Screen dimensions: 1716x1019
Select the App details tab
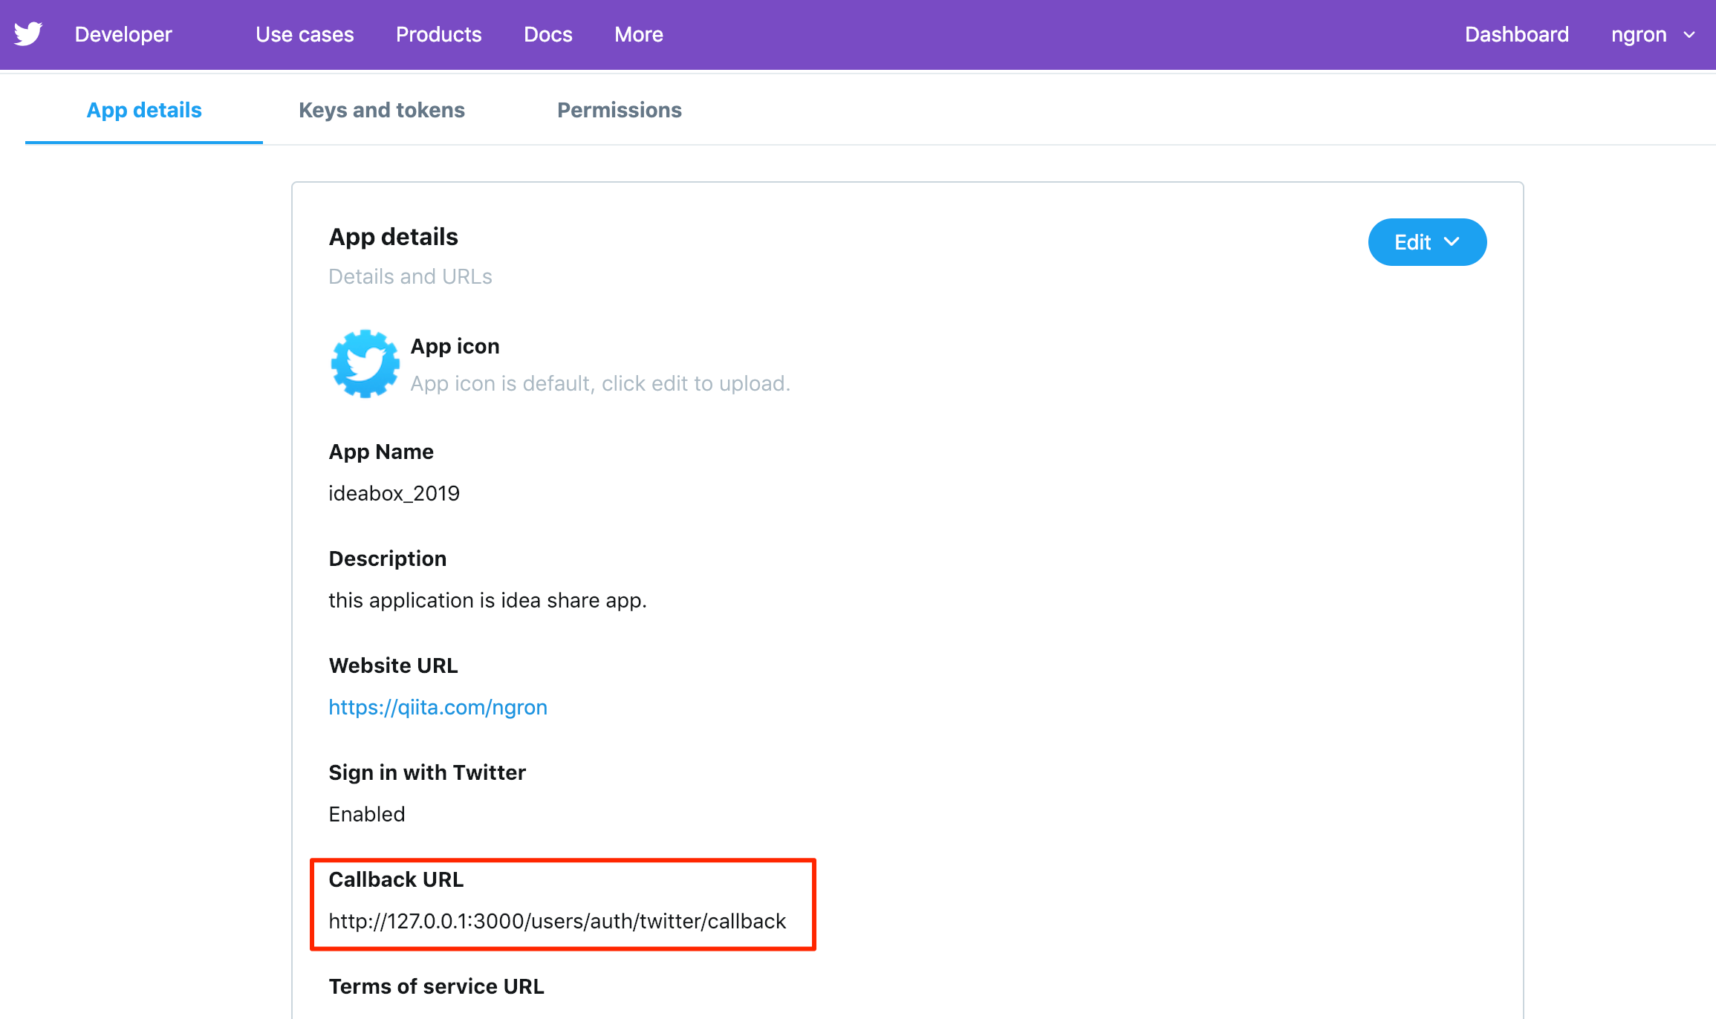pyautogui.click(x=143, y=110)
